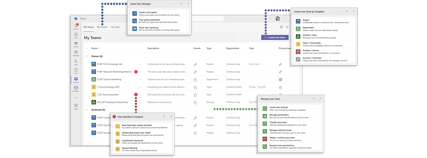Open Chat in the left sidebar
427x158 pixels.
point(76,36)
